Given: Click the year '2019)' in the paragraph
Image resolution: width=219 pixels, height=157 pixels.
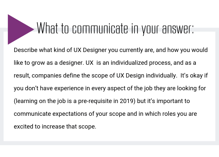Looking at the screenshot, I should tap(128, 101).
